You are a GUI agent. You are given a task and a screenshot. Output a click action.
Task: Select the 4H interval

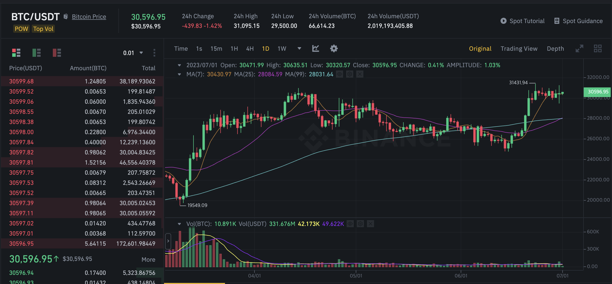(x=250, y=49)
